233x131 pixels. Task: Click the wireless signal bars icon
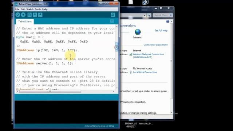pyautogui.click(x=131, y=54)
